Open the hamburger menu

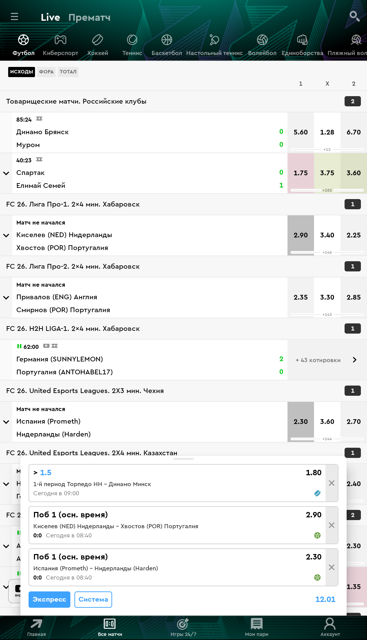[x=14, y=17]
